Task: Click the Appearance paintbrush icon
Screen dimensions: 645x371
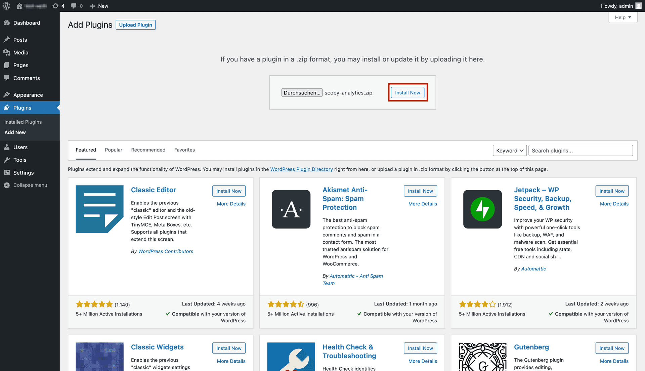Action: point(7,95)
